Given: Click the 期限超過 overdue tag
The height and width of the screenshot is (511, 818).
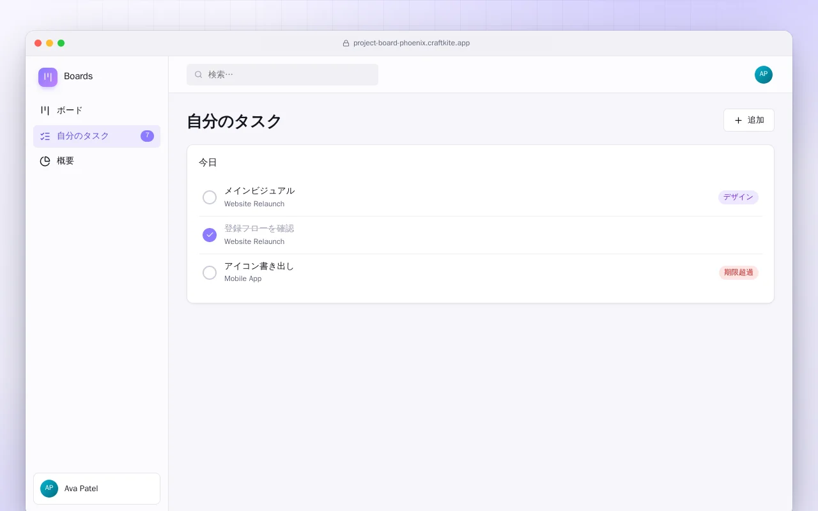Looking at the screenshot, I should tap(739, 273).
